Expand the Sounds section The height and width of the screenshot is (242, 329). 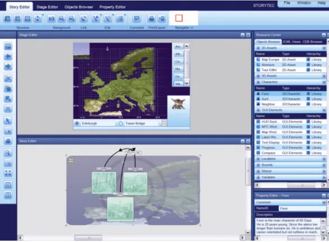tap(324, 165)
